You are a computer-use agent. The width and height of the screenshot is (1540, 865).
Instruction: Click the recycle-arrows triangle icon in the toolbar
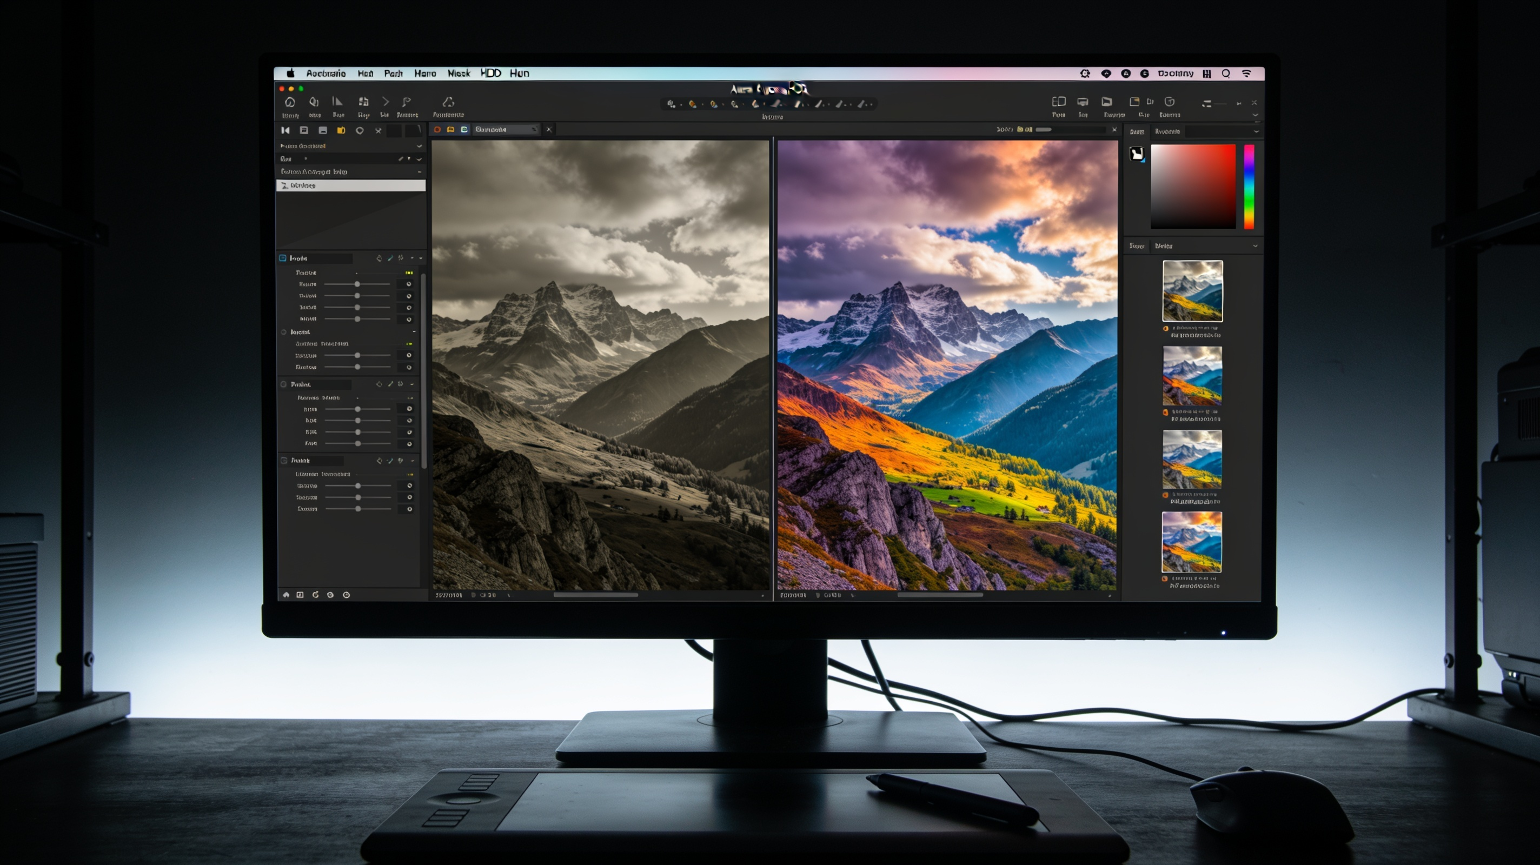click(x=448, y=102)
